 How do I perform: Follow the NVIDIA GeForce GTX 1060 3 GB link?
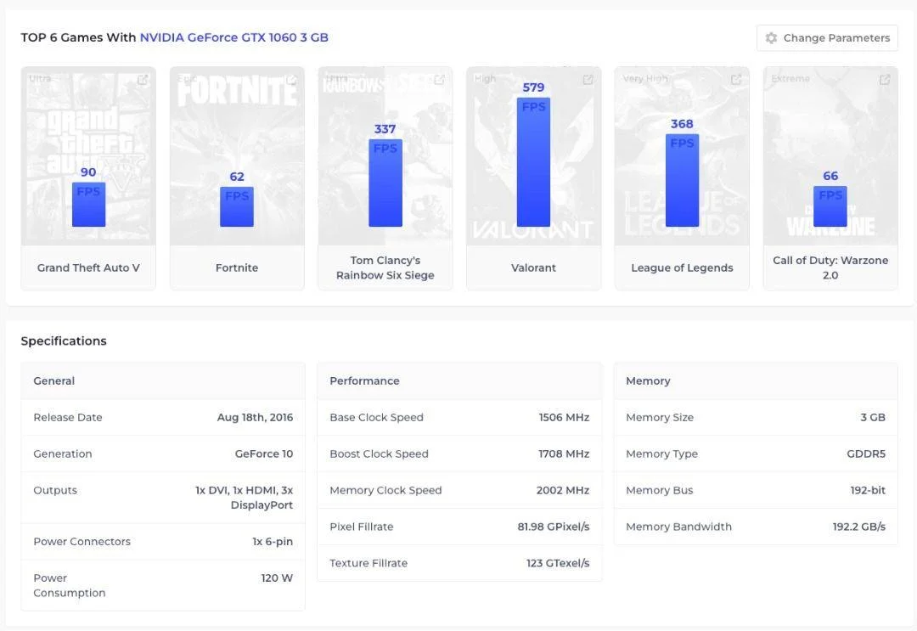234,37
